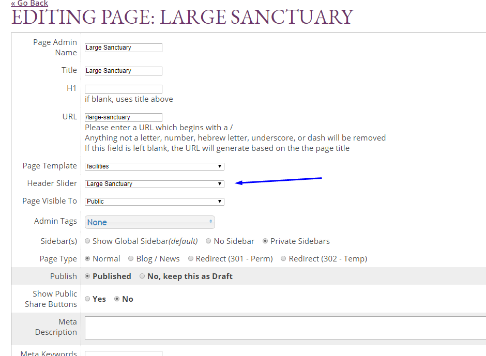
Task: Select the Private Sidebars radio button
Action: click(266, 241)
